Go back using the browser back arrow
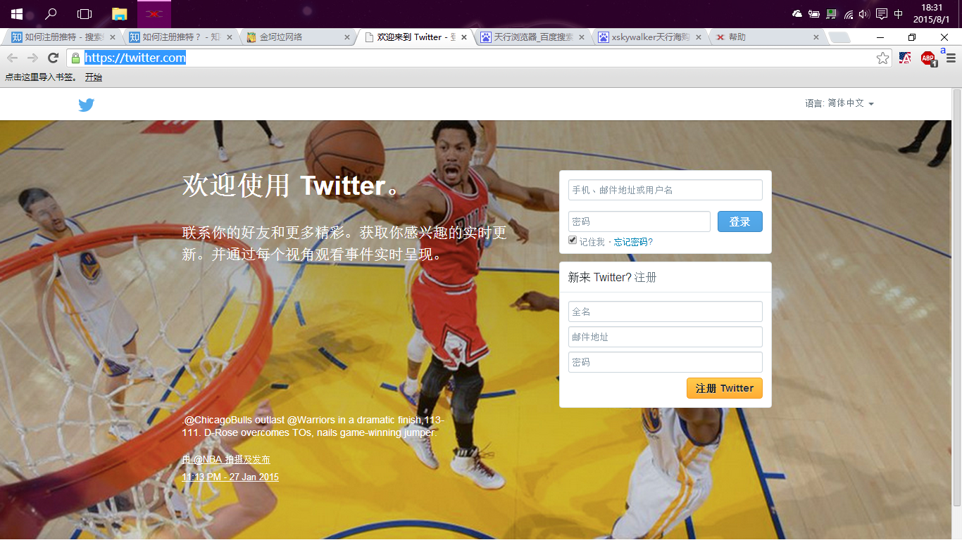 (x=12, y=58)
